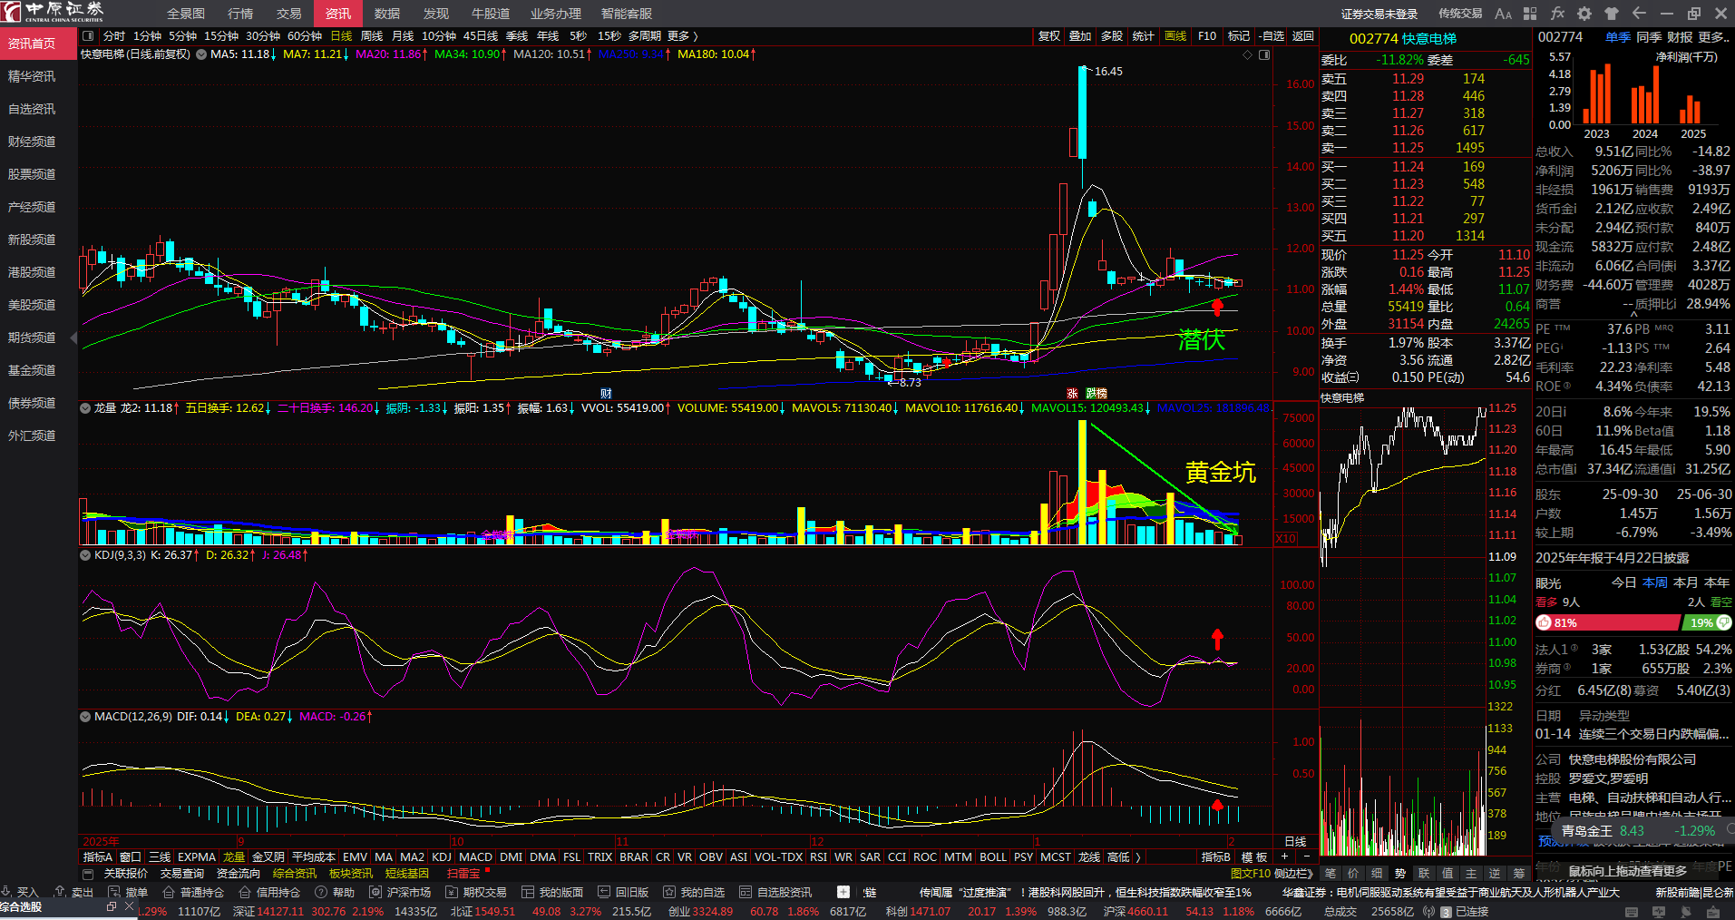
Task: Toggle 标记 marker option
Action: coord(1239,36)
